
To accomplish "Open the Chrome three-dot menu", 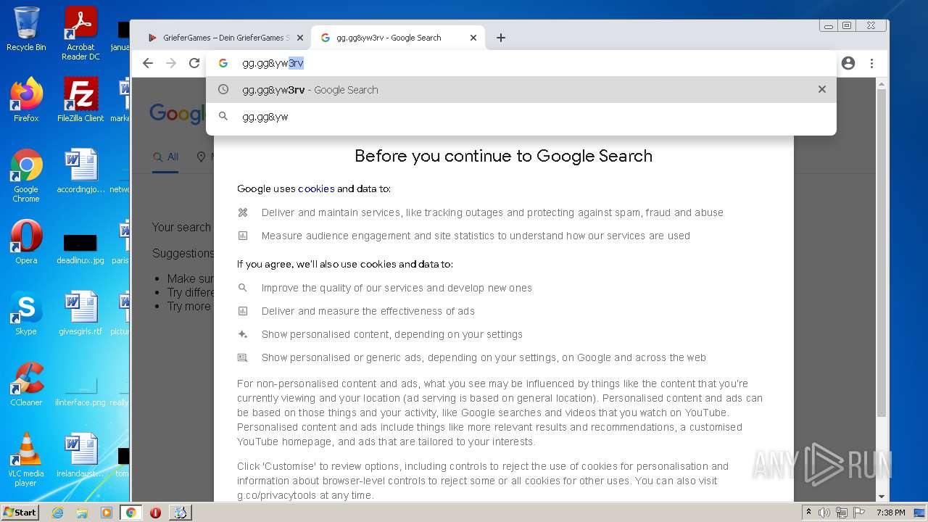I will click(872, 63).
